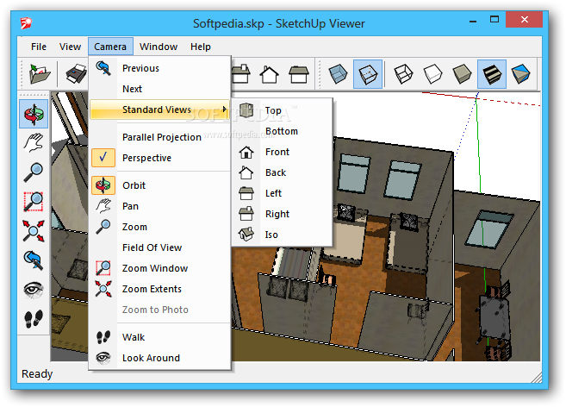Choose Zoom Window from the Camera menu

159,268
